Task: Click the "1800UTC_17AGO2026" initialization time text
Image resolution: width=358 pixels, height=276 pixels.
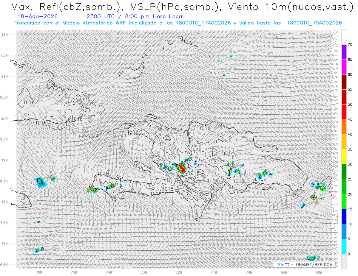Action: click(203, 23)
